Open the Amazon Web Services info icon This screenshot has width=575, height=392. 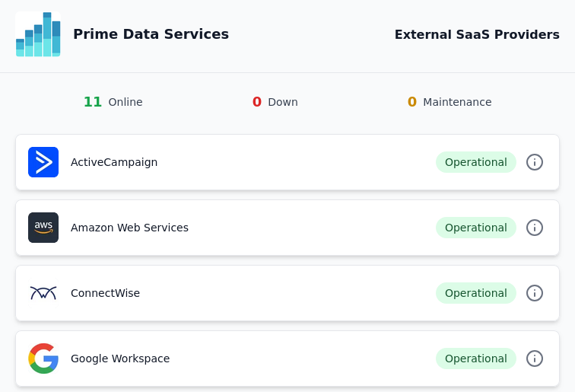click(x=534, y=228)
